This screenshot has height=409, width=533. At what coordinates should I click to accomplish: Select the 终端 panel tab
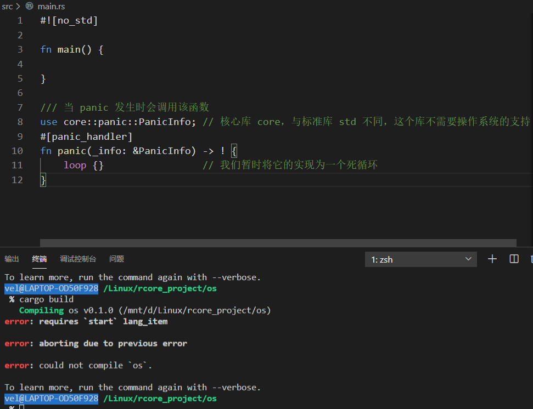40,259
